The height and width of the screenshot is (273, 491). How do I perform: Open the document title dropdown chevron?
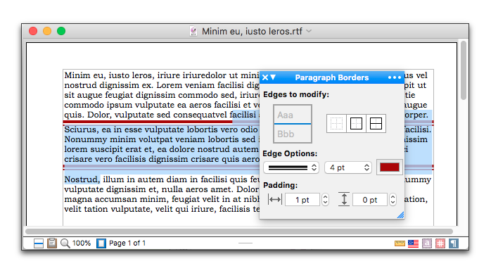[309, 31]
